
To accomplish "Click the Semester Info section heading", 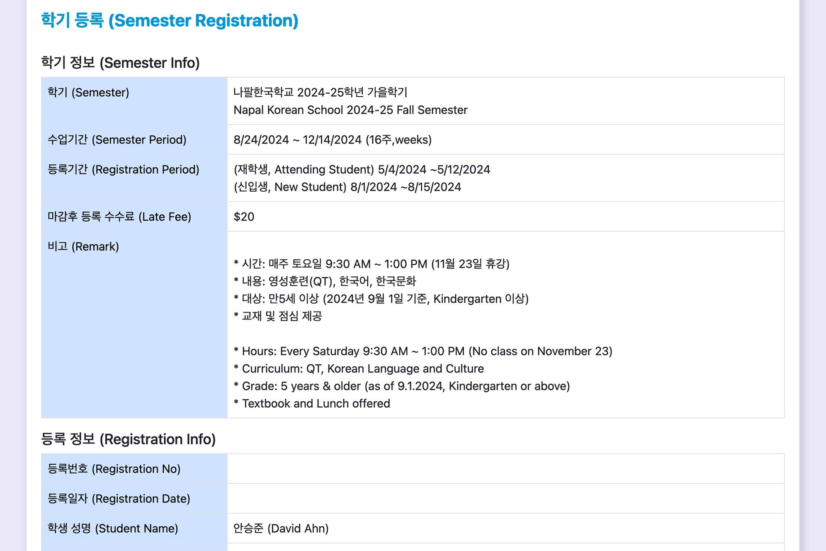I will [x=120, y=63].
